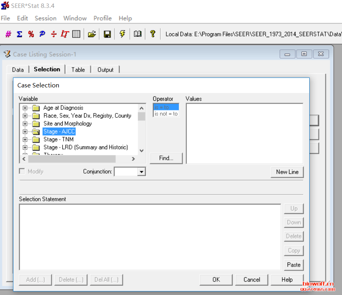Start a new Case Listing session (grid icon)
342x295 pixels.
click(x=76, y=34)
